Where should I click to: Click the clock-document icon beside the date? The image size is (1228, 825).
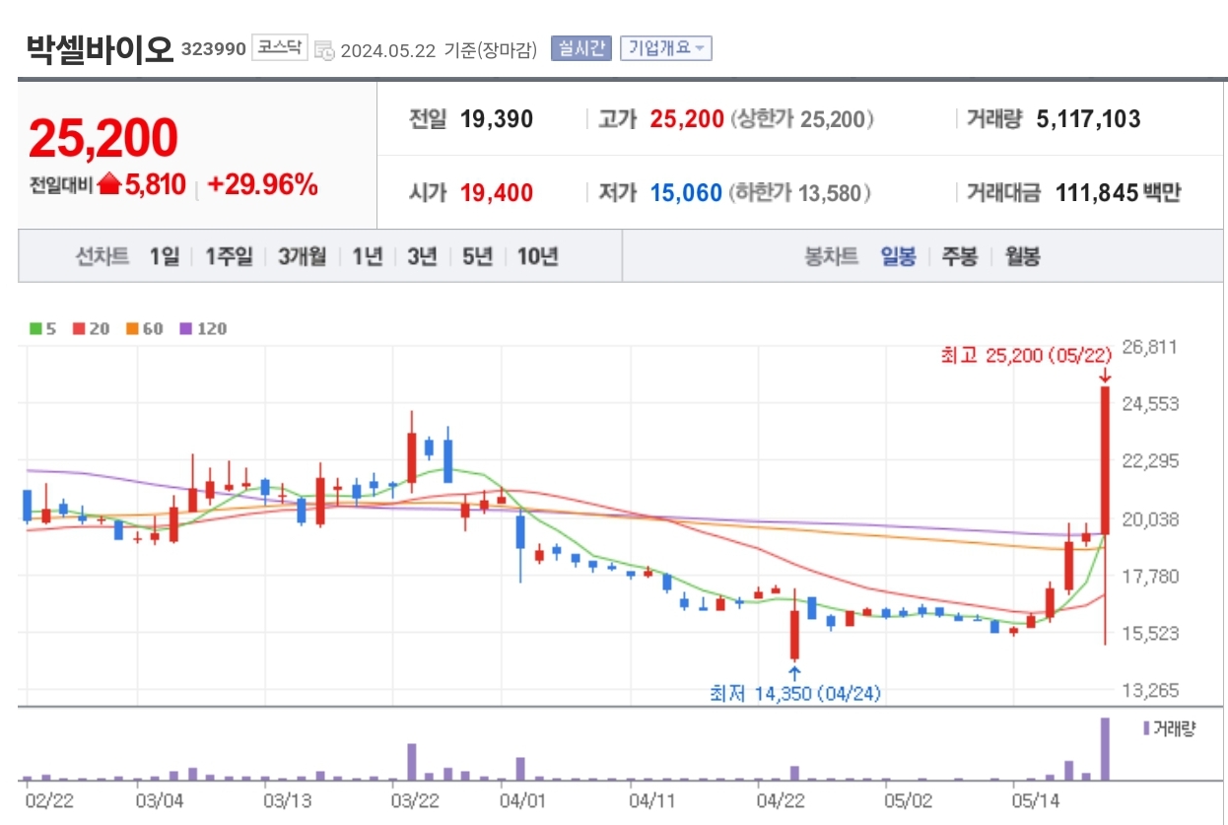click(x=324, y=50)
